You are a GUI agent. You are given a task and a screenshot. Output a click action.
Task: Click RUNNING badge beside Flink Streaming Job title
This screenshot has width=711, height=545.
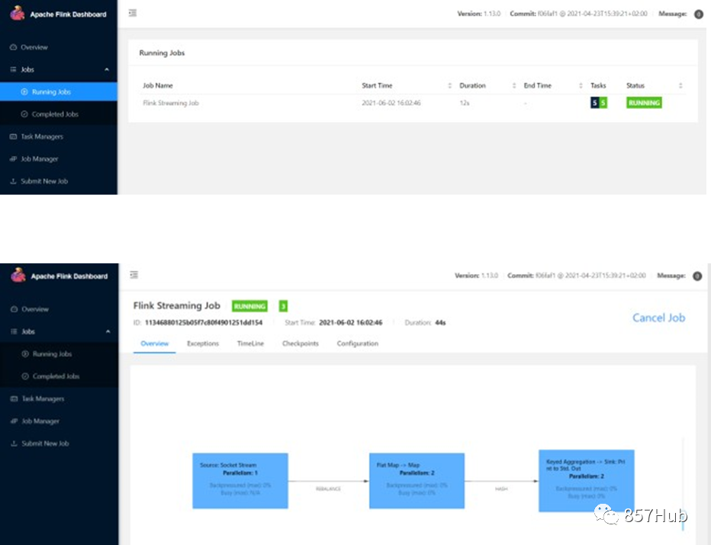point(249,306)
